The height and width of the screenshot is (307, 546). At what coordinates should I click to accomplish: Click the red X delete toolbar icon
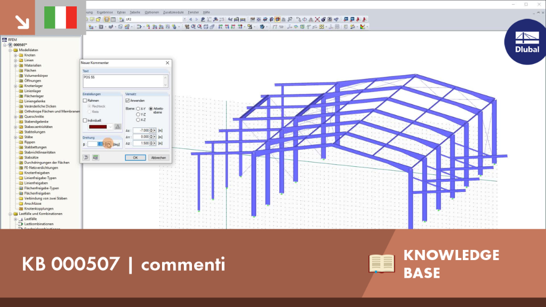(317, 20)
